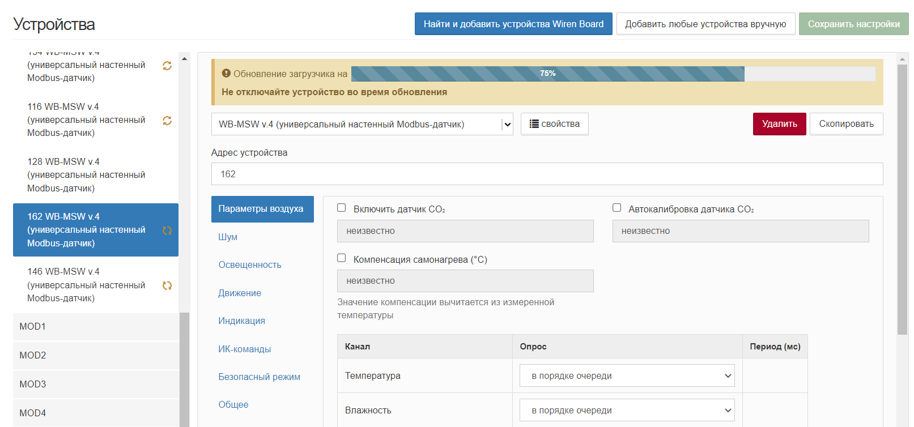Image resolution: width=914 pixels, height=427 pixels.
Task: Click the spinning sync icon on device 162
Action: point(167,230)
